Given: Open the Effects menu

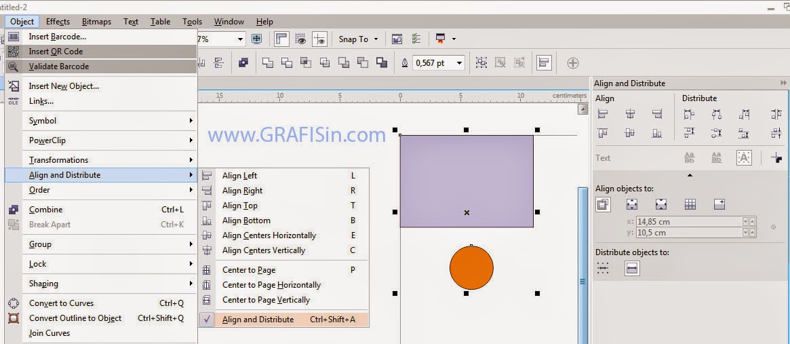Looking at the screenshot, I should tap(58, 22).
